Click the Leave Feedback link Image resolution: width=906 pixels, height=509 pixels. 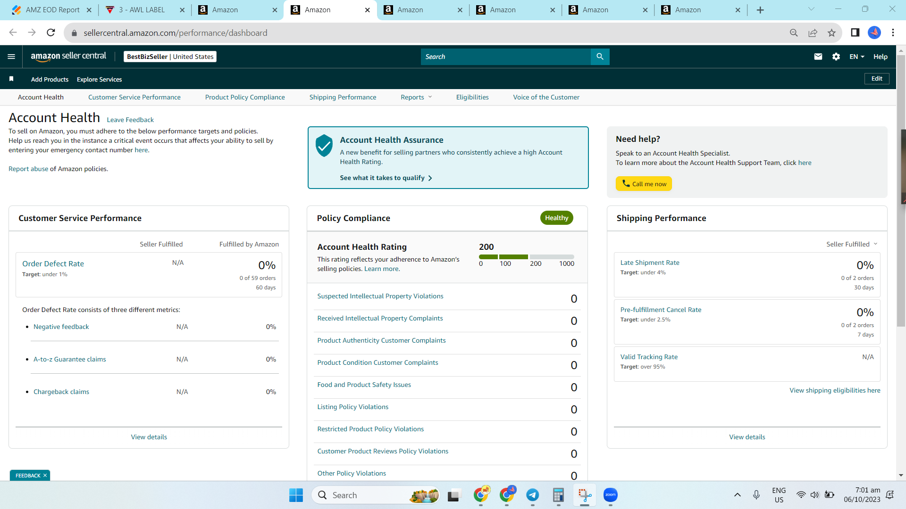pyautogui.click(x=130, y=120)
